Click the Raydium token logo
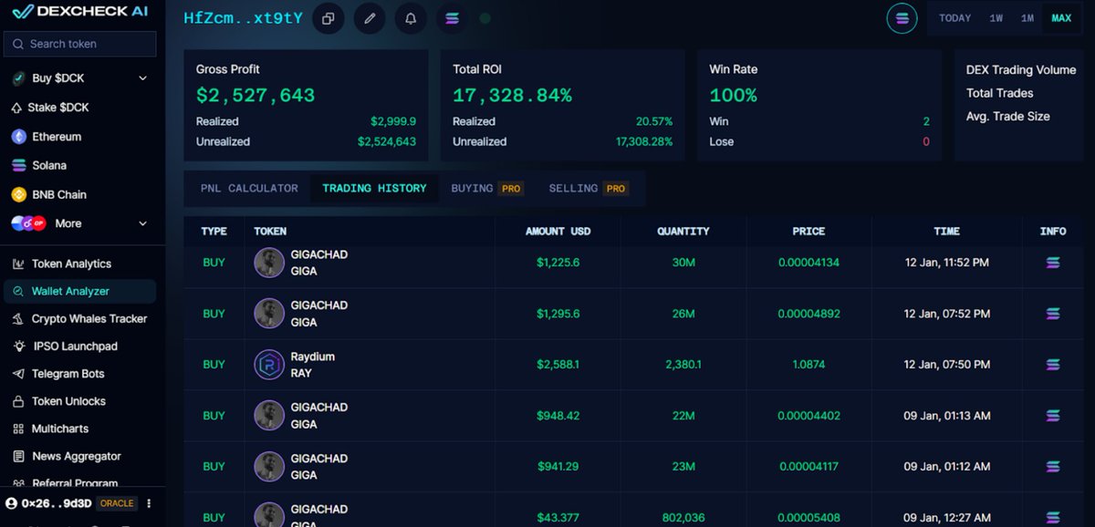The height and width of the screenshot is (527, 1095). point(269,365)
